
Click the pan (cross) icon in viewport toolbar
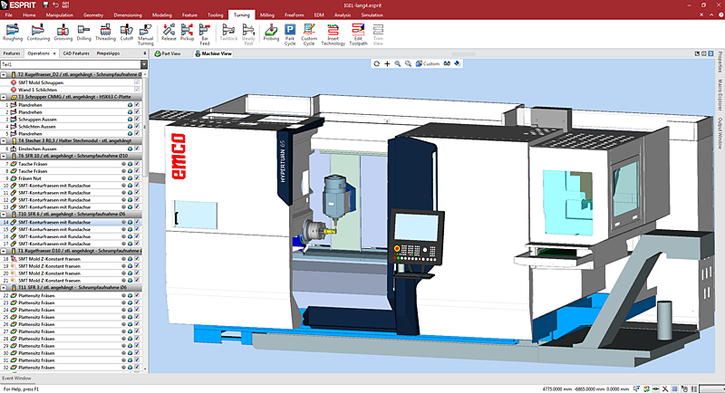[x=387, y=63]
